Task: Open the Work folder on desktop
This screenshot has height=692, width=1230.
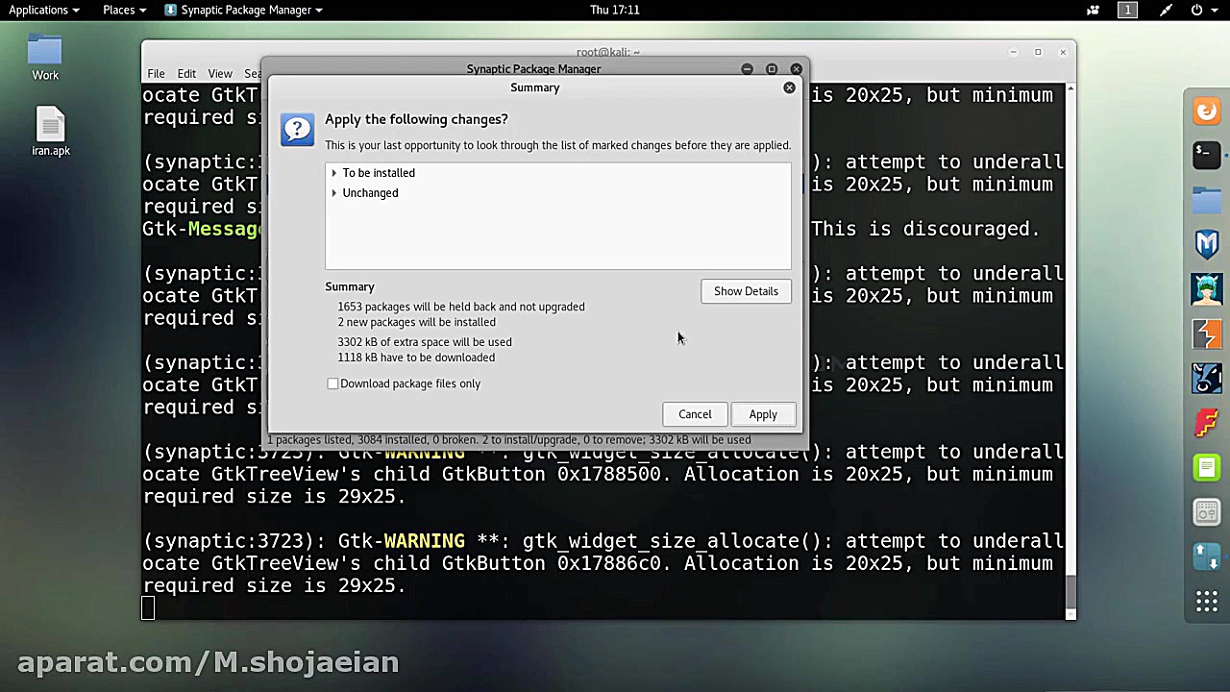Action: click(45, 58)
